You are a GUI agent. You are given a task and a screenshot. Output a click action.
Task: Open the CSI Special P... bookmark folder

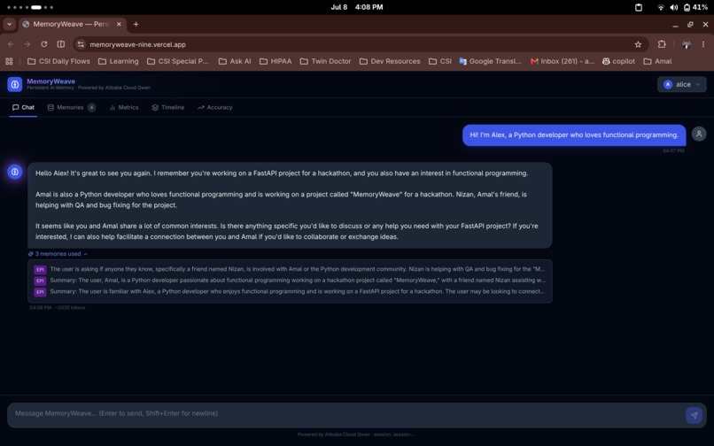point(177,61)
